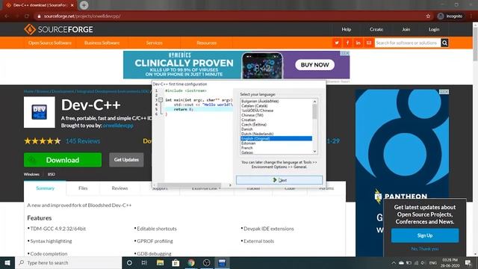Show hidden system tray icons
This screenshot has height=269, width=478.
(394, 262)
